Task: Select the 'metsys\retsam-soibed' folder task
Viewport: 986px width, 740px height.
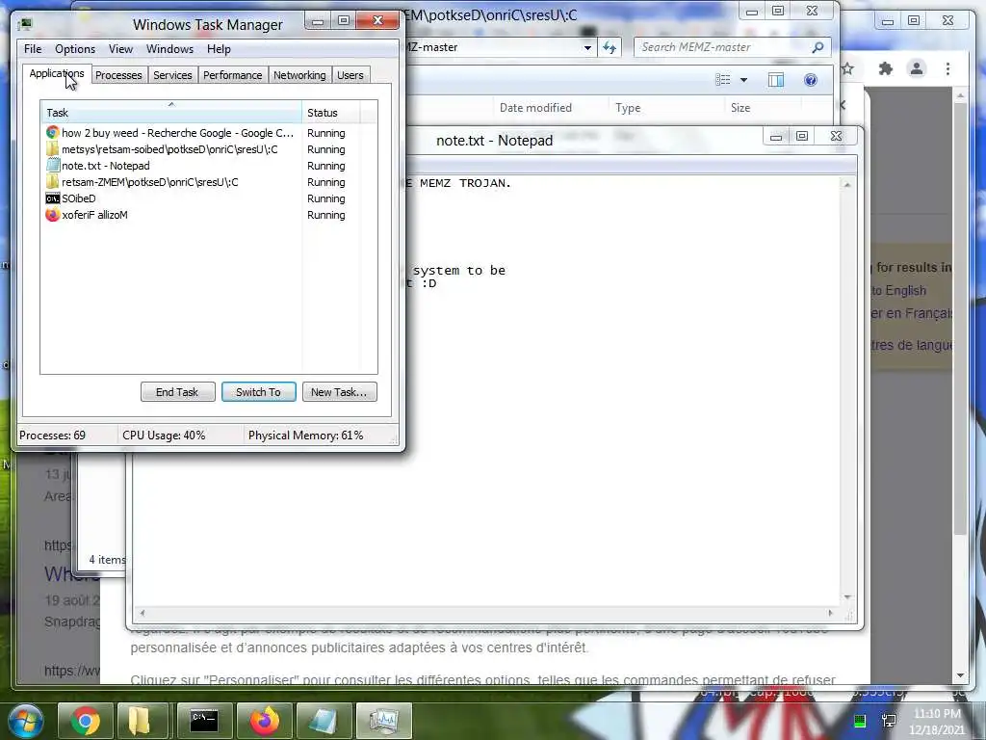Action: 169,149
